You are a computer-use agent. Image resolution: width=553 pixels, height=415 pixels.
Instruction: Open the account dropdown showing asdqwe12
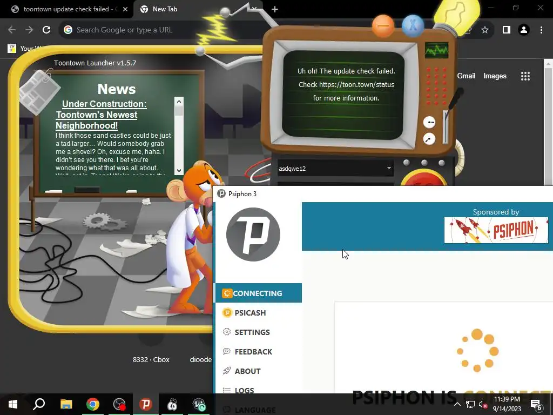(335, 169)
